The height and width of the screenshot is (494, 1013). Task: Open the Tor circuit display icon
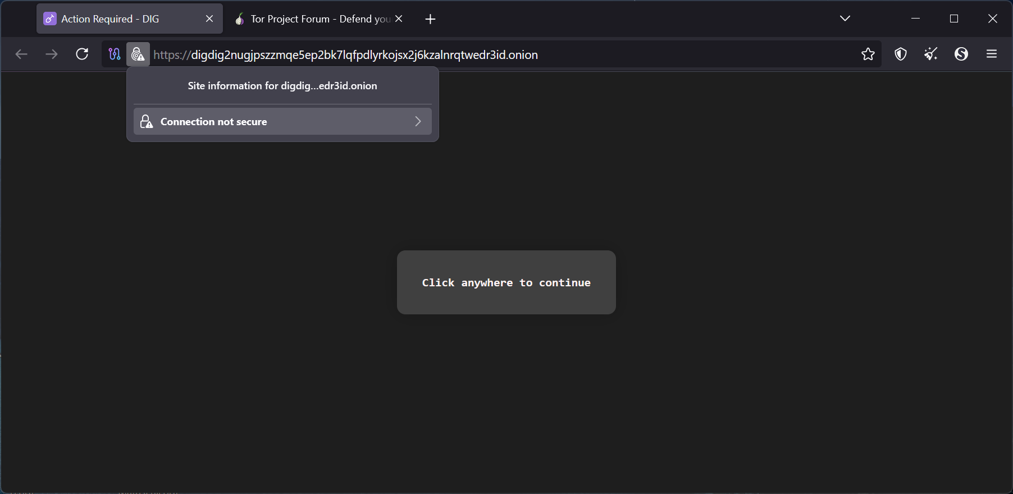tap(115, 54)
